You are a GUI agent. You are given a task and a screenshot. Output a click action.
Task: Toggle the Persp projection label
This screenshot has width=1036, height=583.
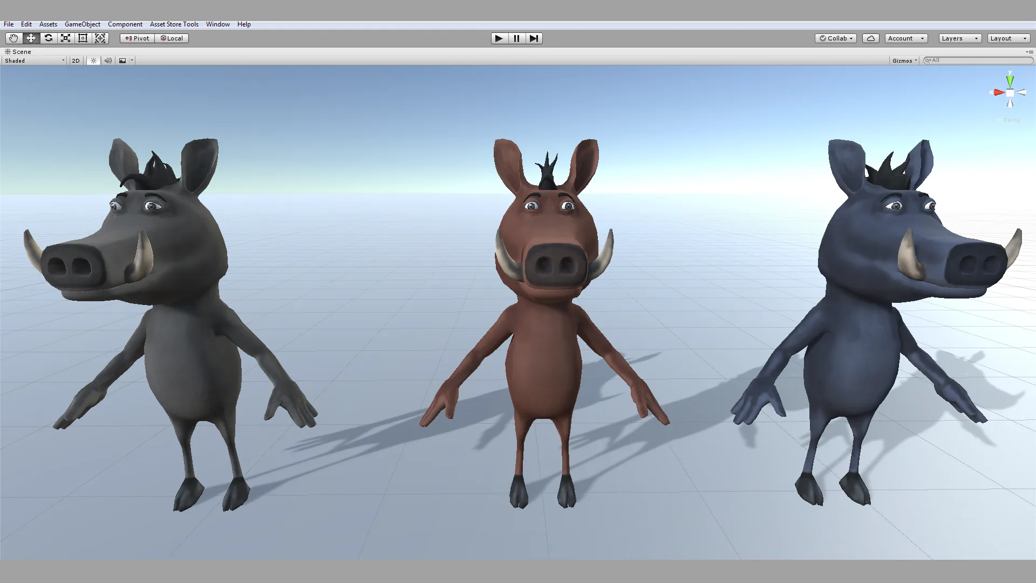click(x=1012, y=120)
